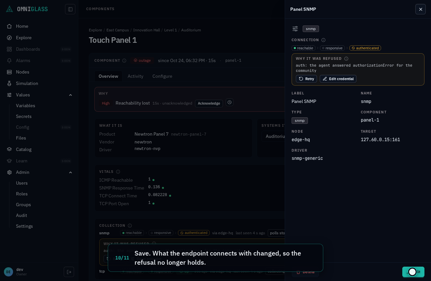Click the info icon next to CONNECTION
The height and width of the screenshot is (281, 431).
323,40
